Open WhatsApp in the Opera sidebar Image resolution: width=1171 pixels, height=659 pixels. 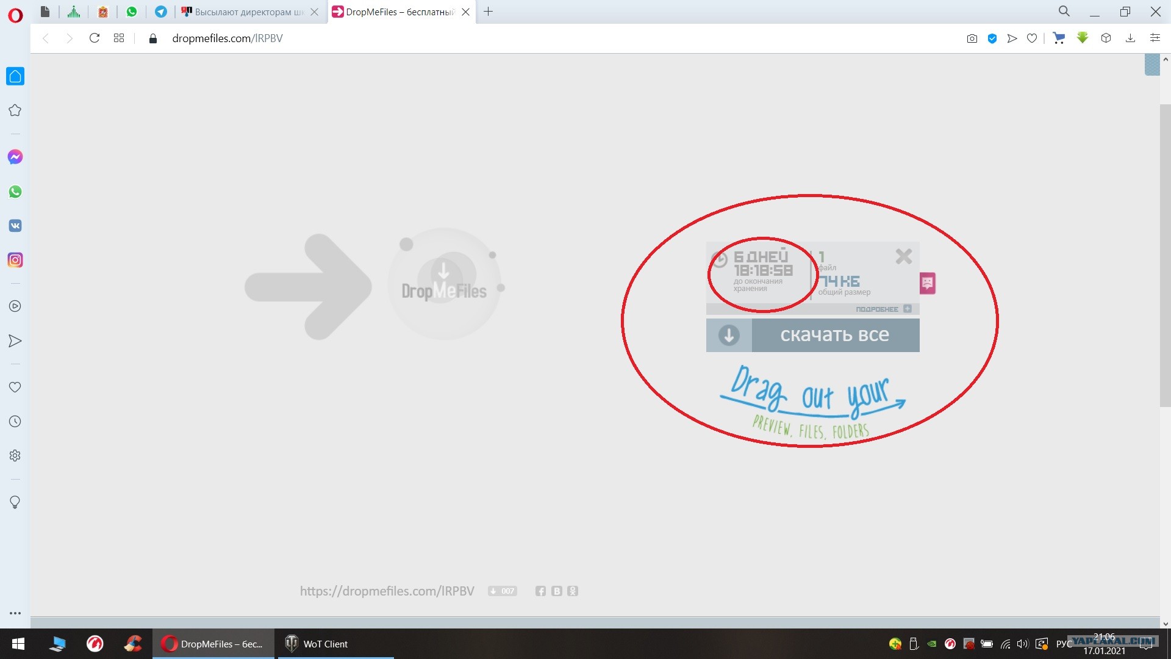pos(15,192)
